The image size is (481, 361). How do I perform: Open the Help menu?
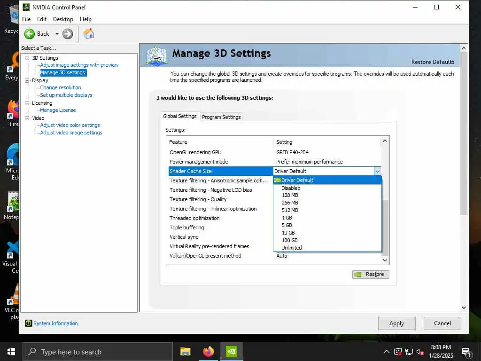[x=85, y=19]
